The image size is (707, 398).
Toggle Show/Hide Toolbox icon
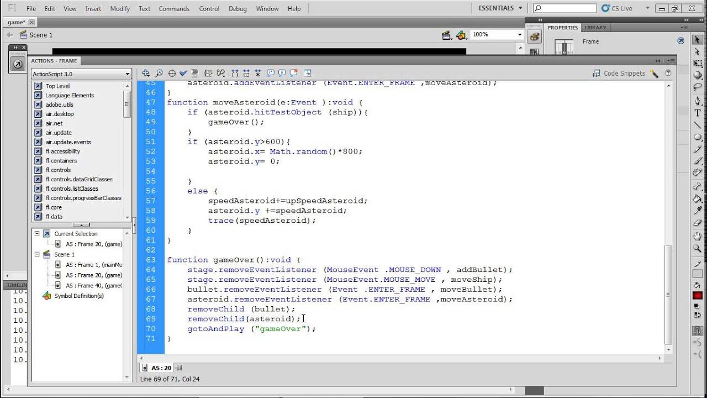click(307, 73)
